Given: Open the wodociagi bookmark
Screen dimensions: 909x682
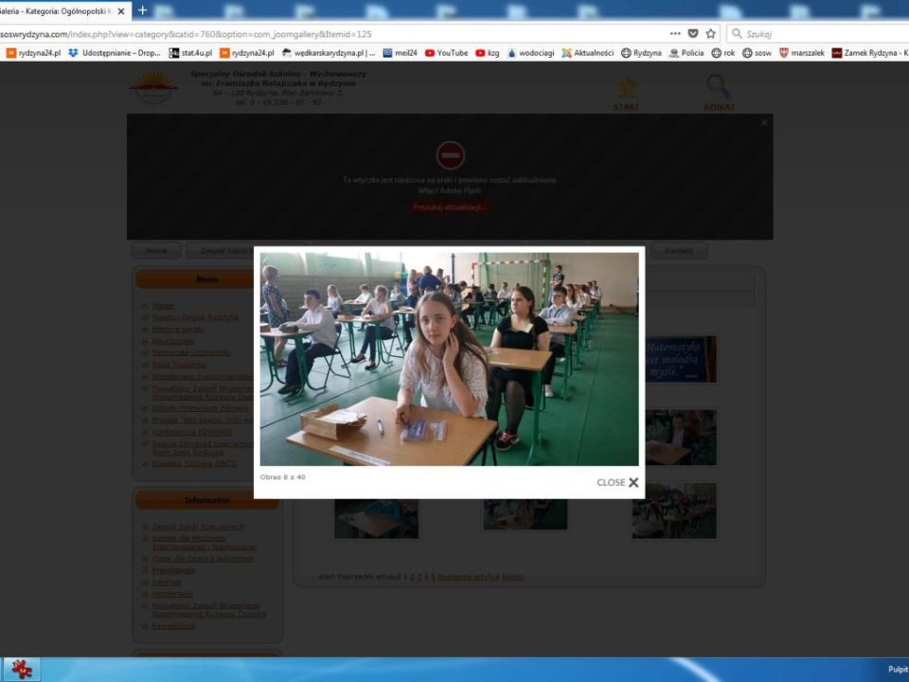Looking at the screenshot, I should click(530, 53).
